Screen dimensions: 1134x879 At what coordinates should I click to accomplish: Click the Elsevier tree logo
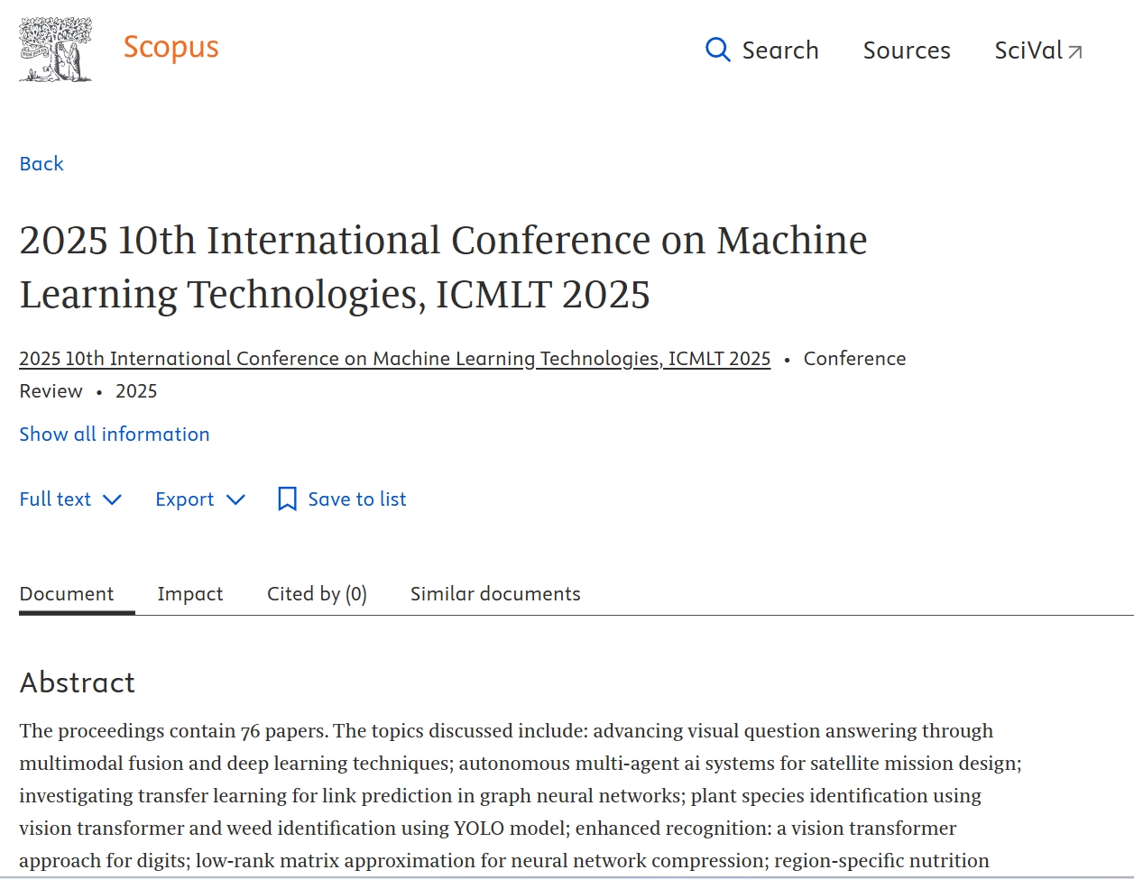pos(56,50)
